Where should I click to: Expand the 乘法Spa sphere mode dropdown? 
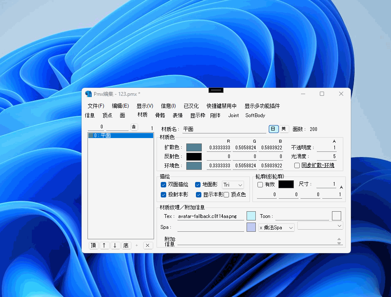point(276,227)
